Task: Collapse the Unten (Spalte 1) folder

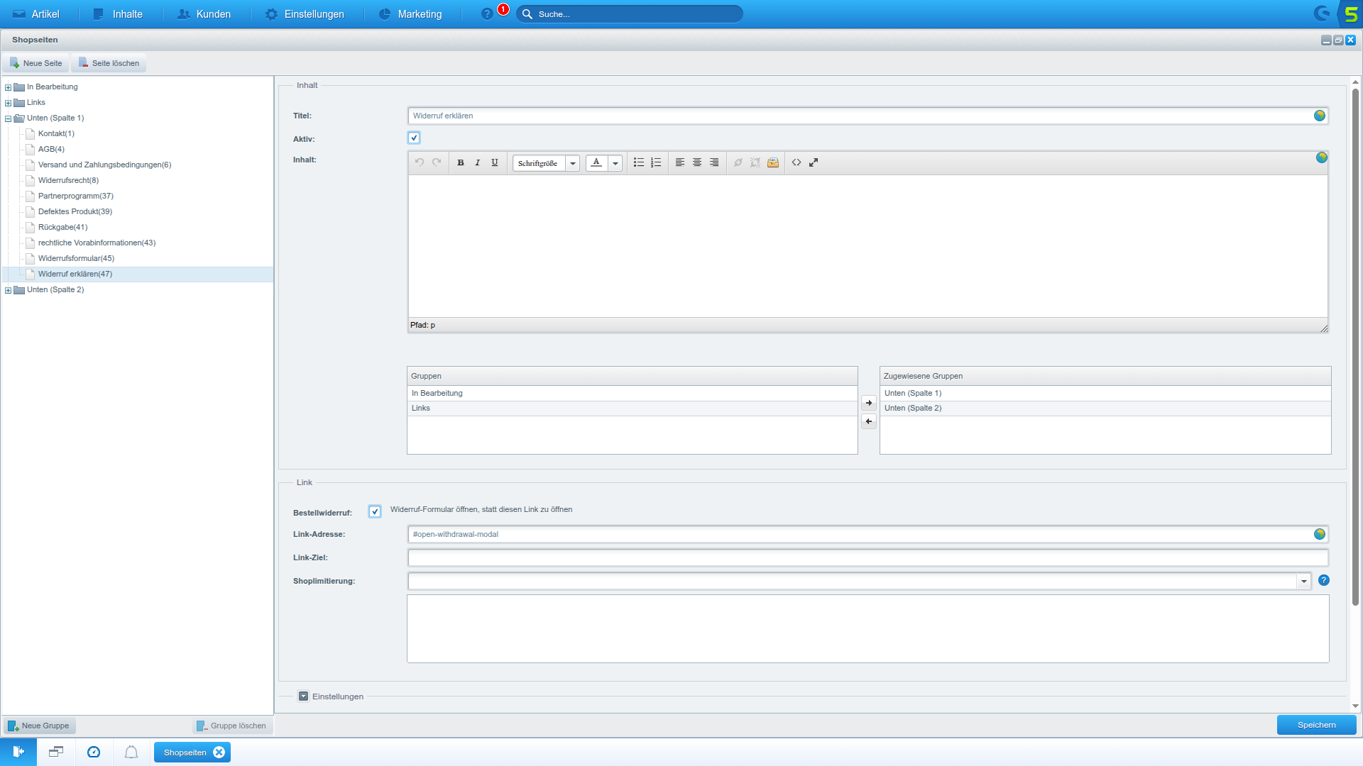Action: click(x=9, y=118)
